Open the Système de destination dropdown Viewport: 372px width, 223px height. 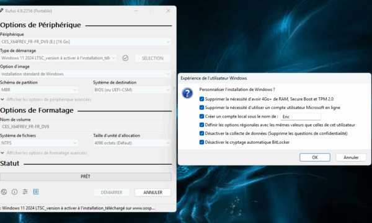point(132,90)
